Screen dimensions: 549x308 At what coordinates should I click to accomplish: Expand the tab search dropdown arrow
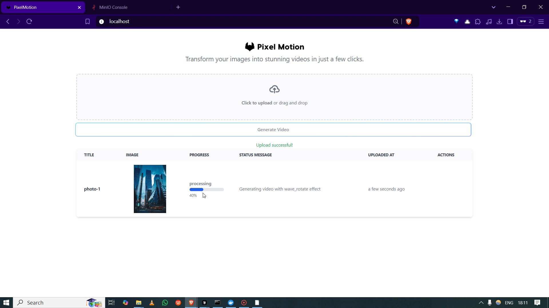tap(494, 7)
